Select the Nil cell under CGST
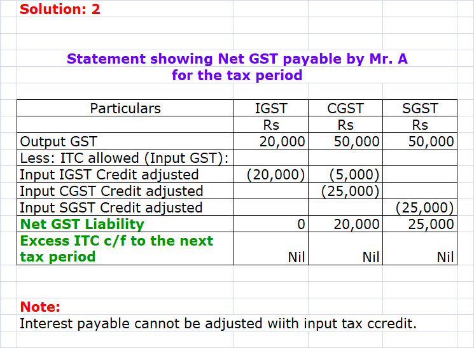474x348 pixels. [x=345, y=249]
